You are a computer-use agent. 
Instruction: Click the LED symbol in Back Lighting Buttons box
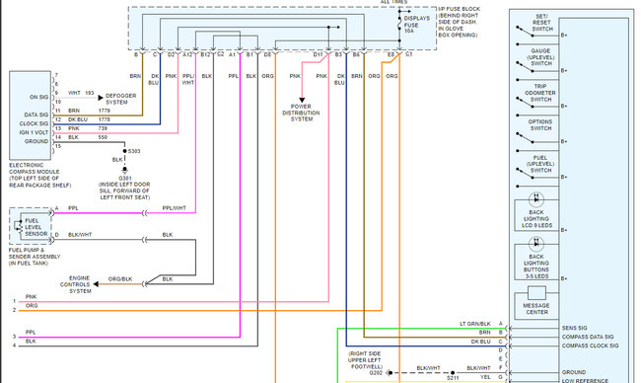pyautogui.click(x=535, y=244)
